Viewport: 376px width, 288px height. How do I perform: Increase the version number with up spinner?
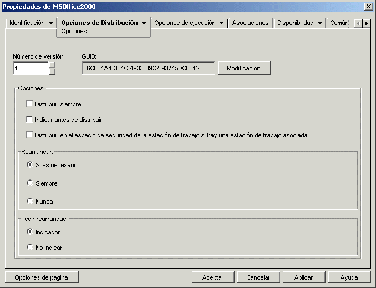click(x=52, y=65)
